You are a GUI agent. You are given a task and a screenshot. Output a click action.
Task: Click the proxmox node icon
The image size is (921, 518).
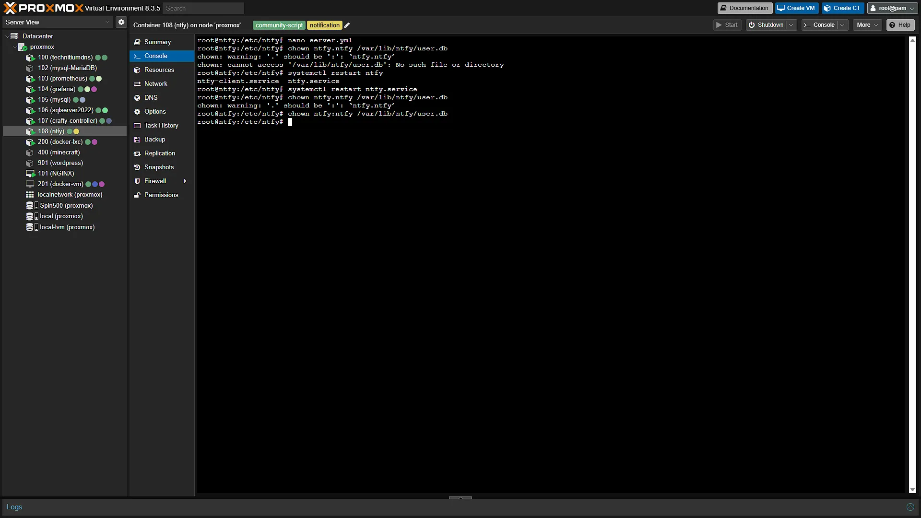(22, 47)
